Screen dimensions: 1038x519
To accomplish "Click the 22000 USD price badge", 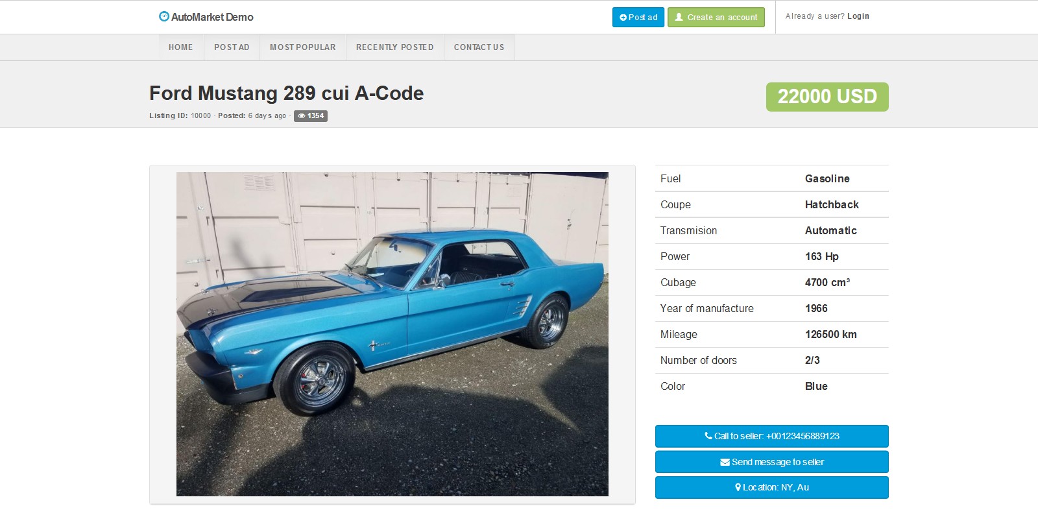I will 827,97.
